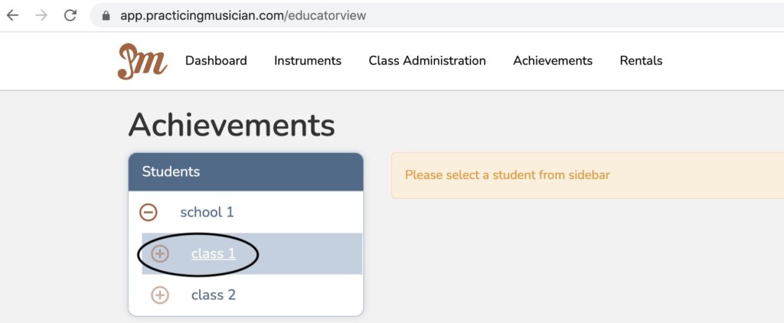Click the browser back arrow

(13, 15)
